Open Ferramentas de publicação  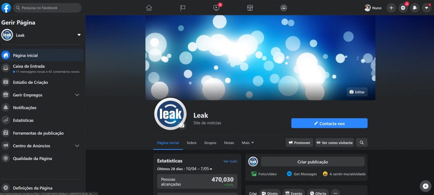pos(42,133)
